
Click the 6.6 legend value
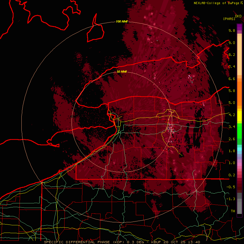232,79
